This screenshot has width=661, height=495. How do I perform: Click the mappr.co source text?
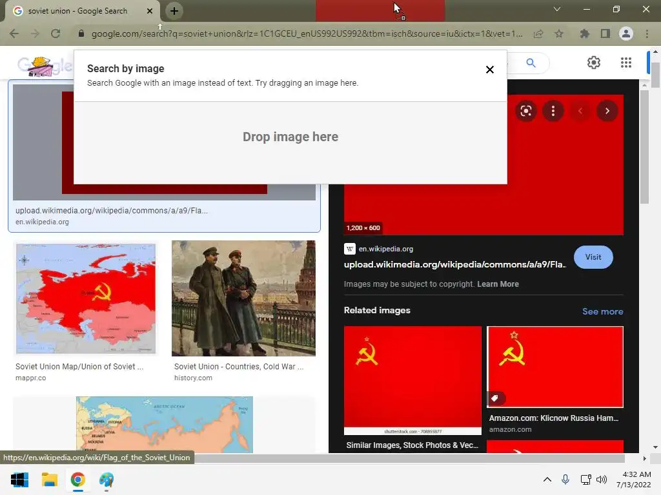[31, 378]
